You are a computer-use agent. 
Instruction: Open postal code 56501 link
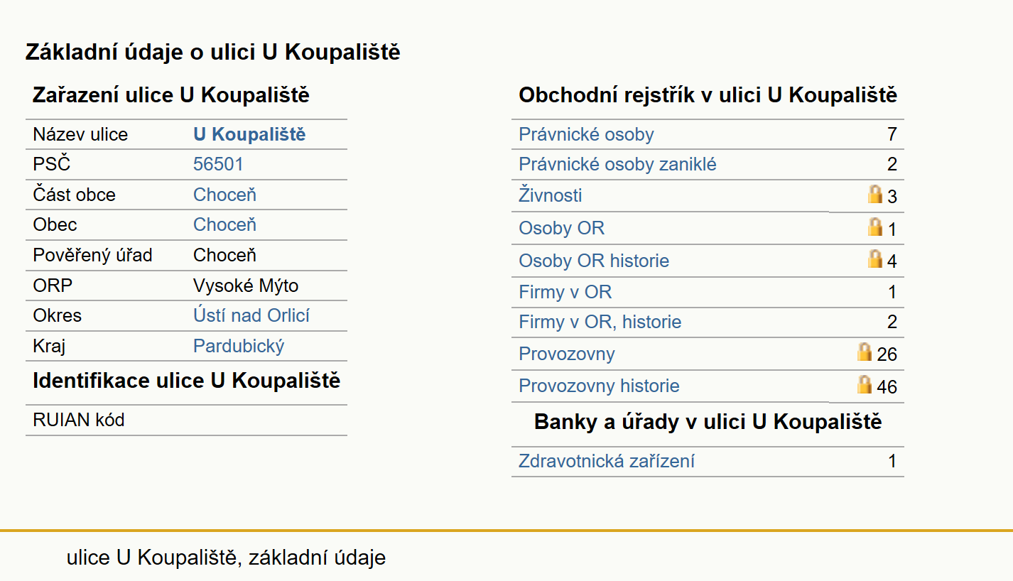pos(218,164)
